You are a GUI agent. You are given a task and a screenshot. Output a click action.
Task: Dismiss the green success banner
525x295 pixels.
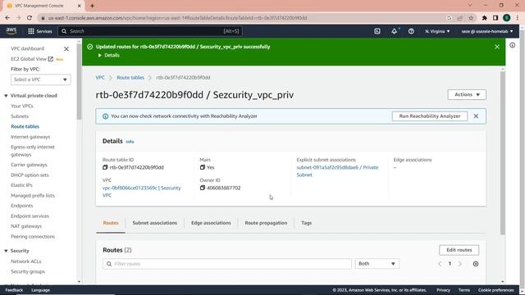pyautogui.click(x=497, y=47)
